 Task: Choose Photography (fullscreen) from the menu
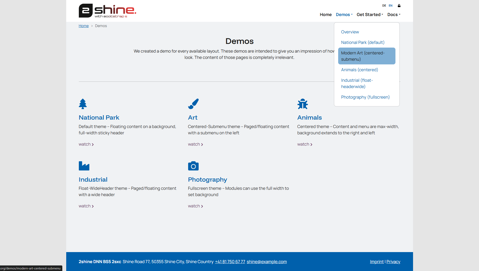coord(365,97)
